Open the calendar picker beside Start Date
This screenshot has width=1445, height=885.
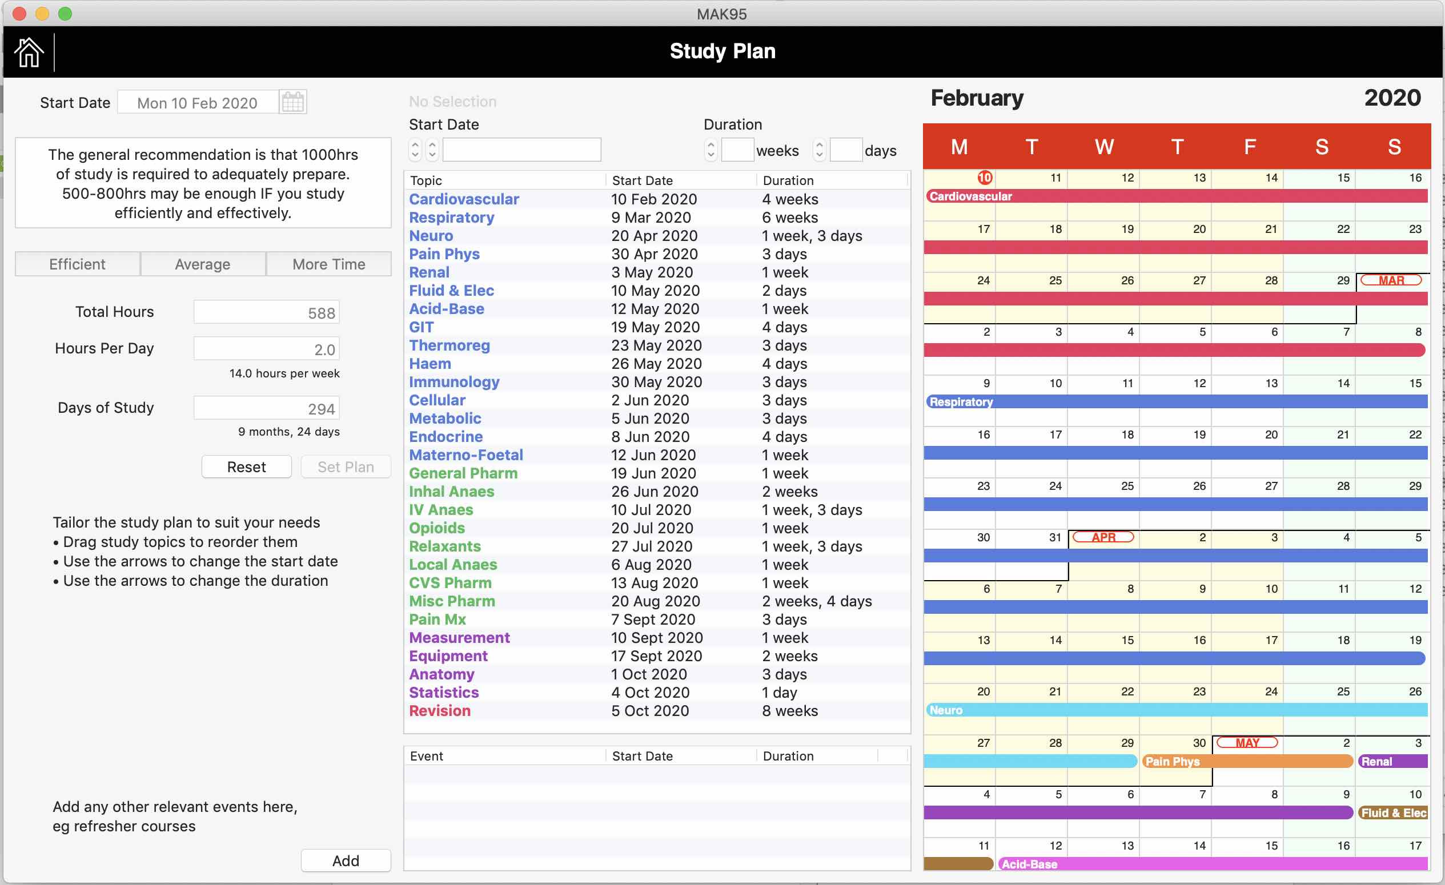click(x=292, y=103)
